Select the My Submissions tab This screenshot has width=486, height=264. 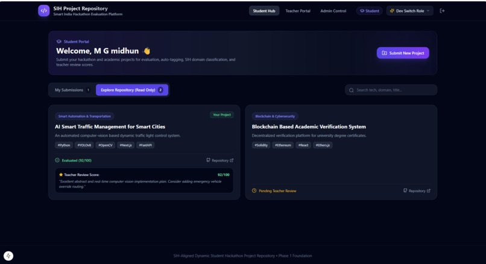[72, 90]
